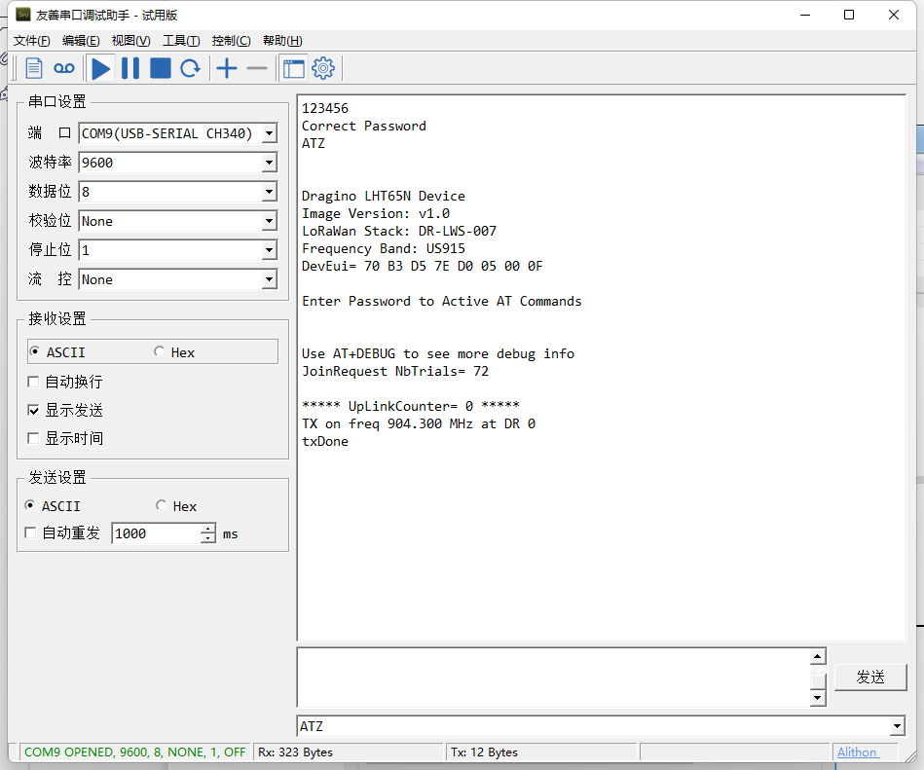Click the JoinRequest NbTrials= 72 line
The height and width of the screenshot is (770, 924).
coord(395,371)
